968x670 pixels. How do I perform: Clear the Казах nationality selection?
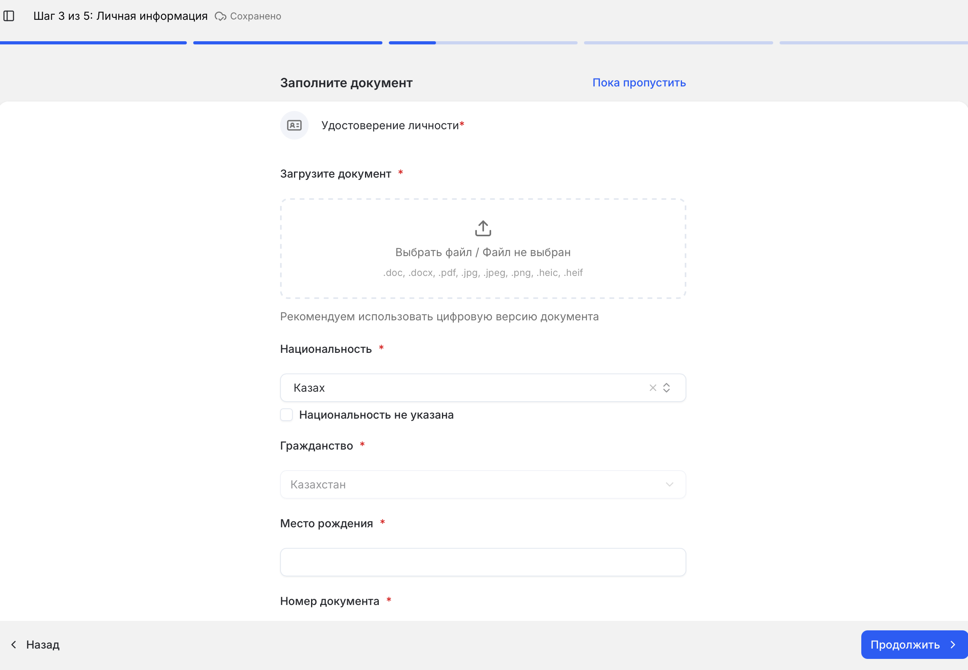(653, 387)
